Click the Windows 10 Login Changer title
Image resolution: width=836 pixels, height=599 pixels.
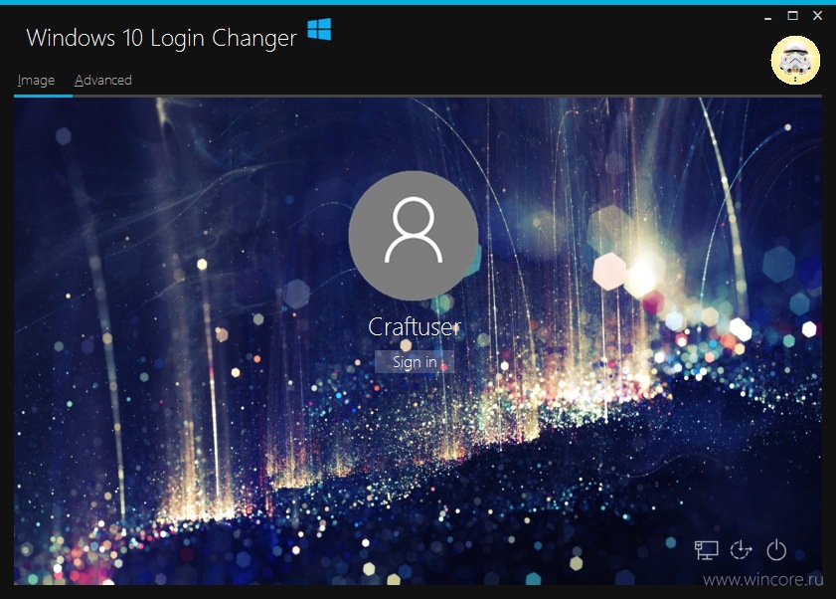[162, 38]
